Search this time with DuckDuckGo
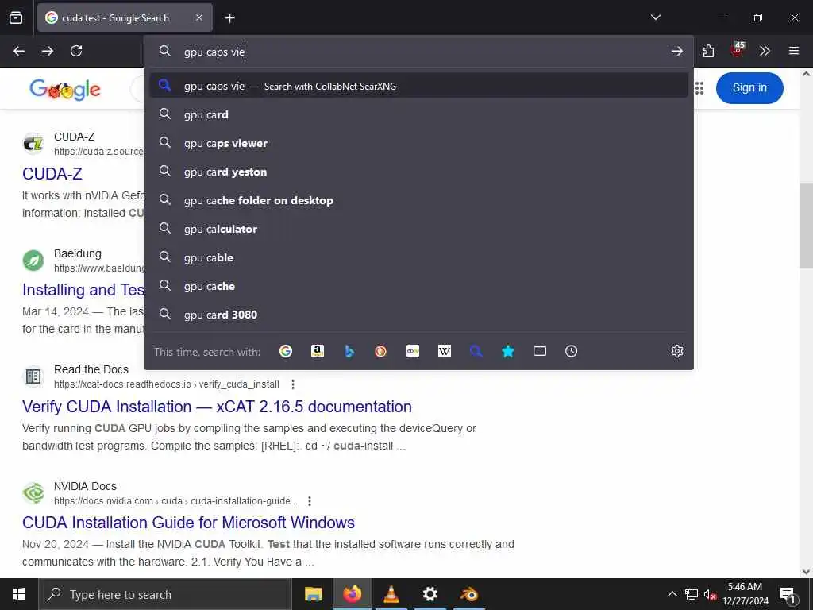This screenshot has width=813, height=610. pos(380,351)
